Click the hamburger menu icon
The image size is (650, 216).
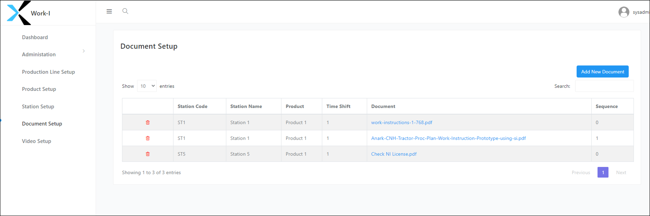[109, 11]
